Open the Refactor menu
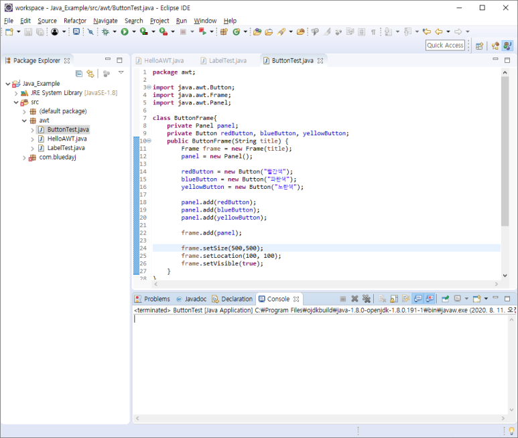Viewport: 518px width, 438px height. (x=75, y=21)
